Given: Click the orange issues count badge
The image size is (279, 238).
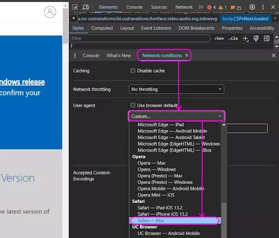Looking at the screenshot, I should [x=232, y=7].
